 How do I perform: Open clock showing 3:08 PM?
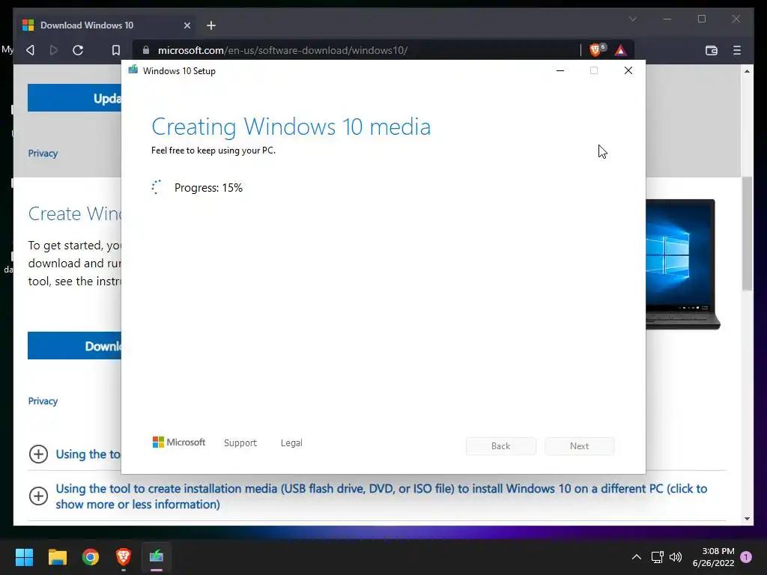[x=713, y=557]
